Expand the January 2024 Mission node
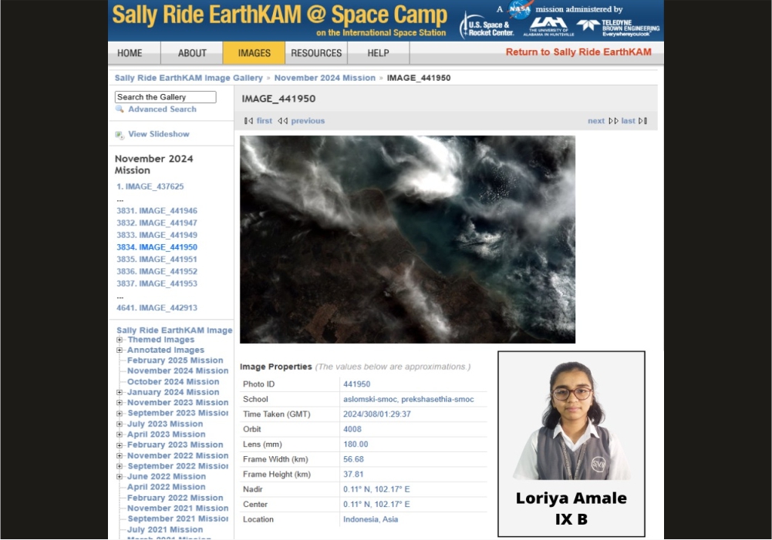Image resolution: width=772 pixels, height=540 pixels. tap(120, 392)
